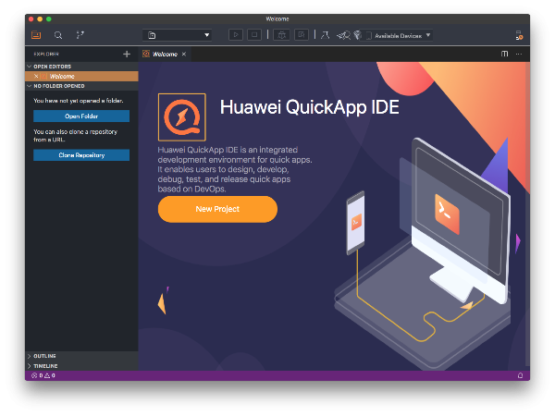Click the Open Folder button
The width and height of the screenshot is (555, 416).
(81, 116)
